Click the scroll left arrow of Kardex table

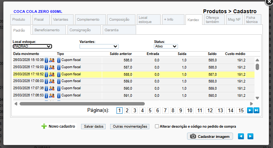pyautogui.click(x=16, y=104)
